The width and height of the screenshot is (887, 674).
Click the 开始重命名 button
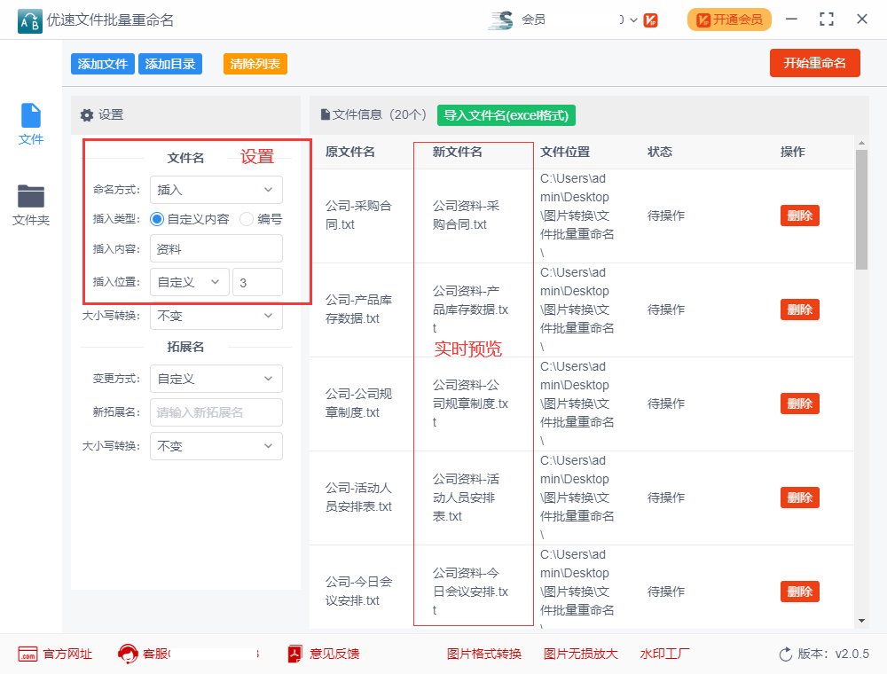tap(814, 63)
